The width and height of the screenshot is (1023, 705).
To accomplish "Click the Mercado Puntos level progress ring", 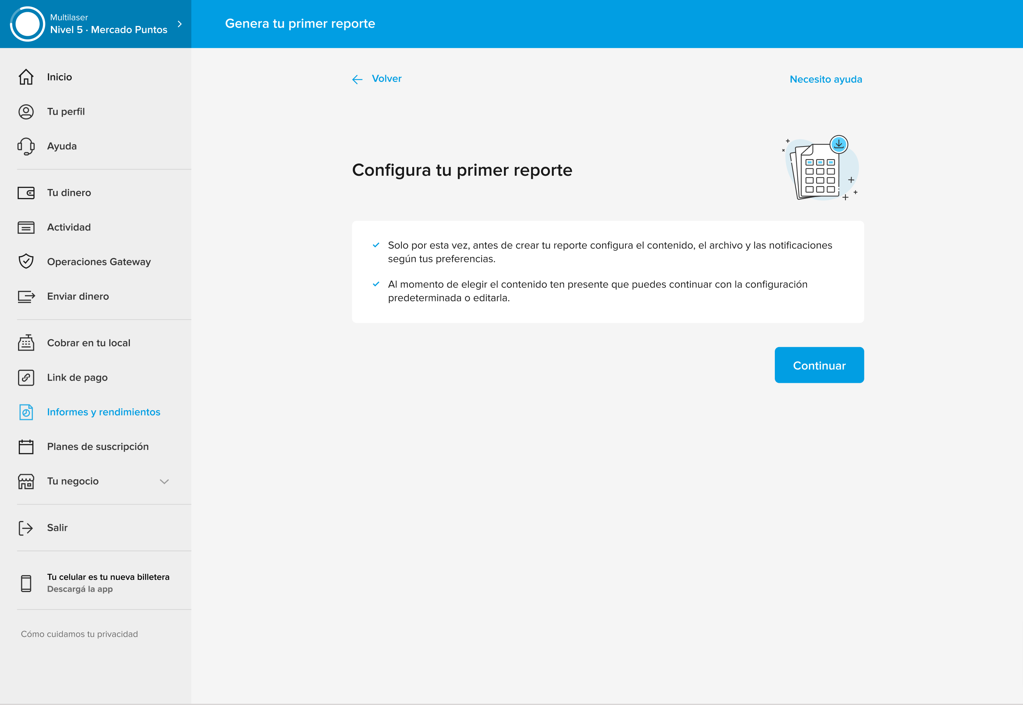I will (x=27, y=24).
